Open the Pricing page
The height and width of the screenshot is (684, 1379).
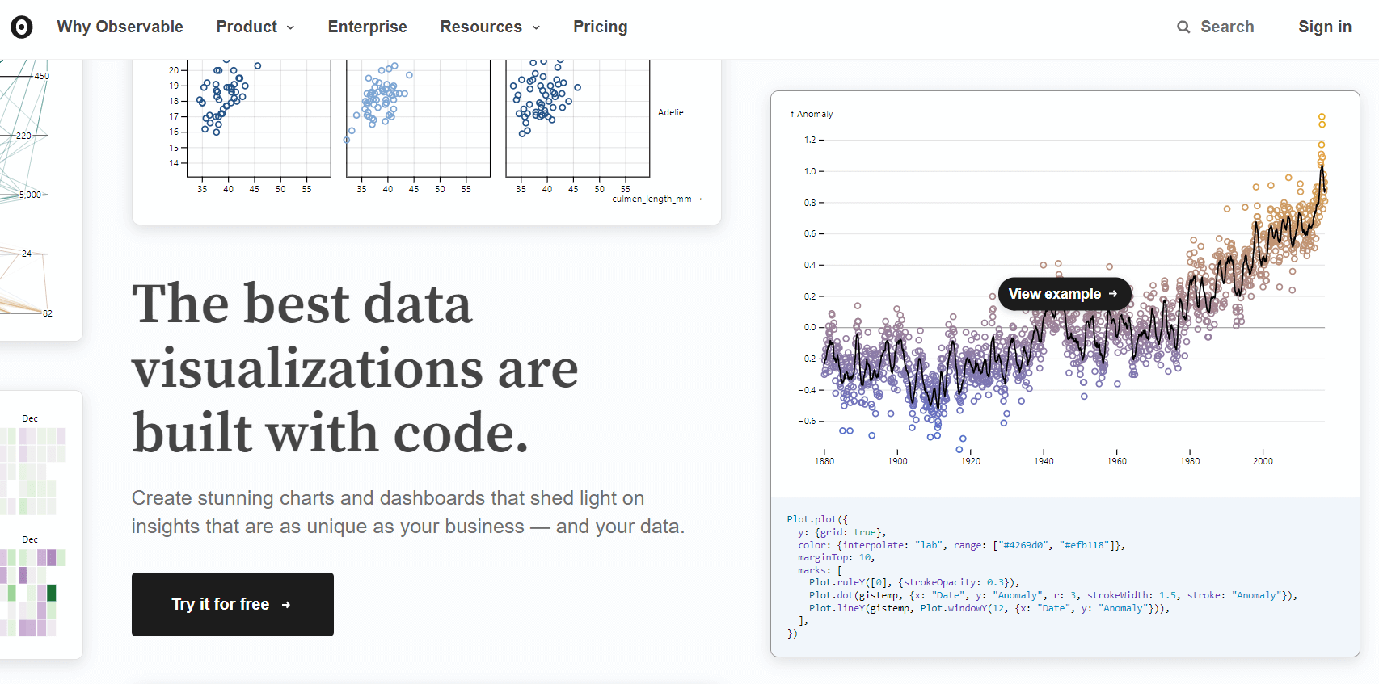[x=600, y=27]
